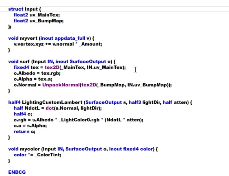Click 'o.Albedo' in the surf function

[23, 73]
